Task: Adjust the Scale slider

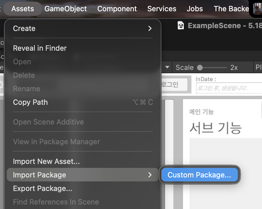Action: (x=200, y=68)
